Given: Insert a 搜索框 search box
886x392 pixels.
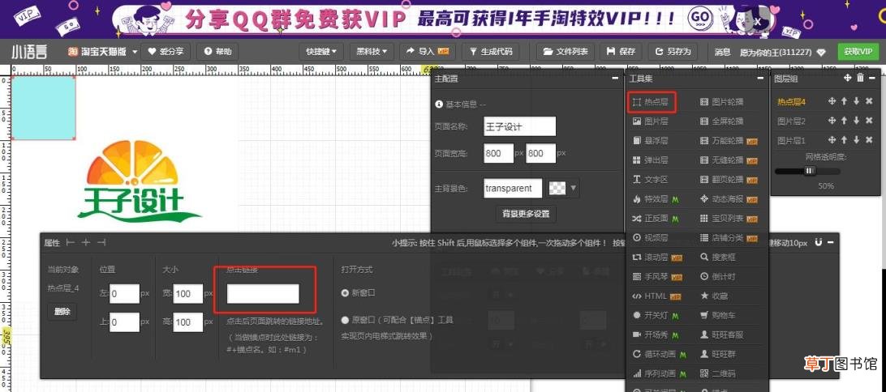Looking at the screenshot, I should (x=718, y=258).
